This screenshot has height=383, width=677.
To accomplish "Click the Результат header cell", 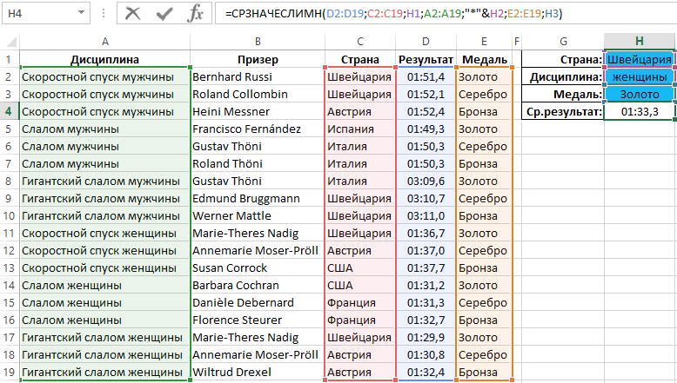I will click(x=426, y=59).
